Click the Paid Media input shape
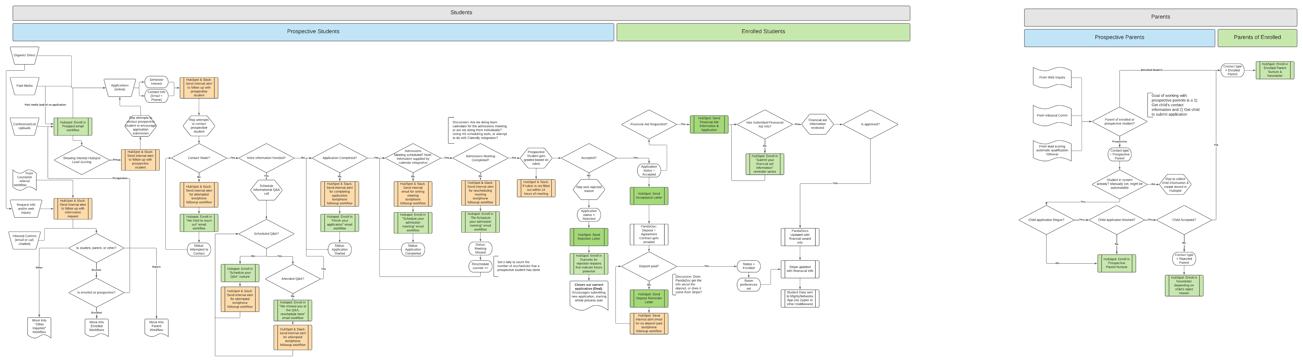 25,86
